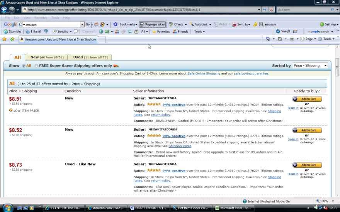Image resolution: width=340 pixels, height=212 pixels.
Task: Click the Stop loading icon
Action: coord(272,10)
